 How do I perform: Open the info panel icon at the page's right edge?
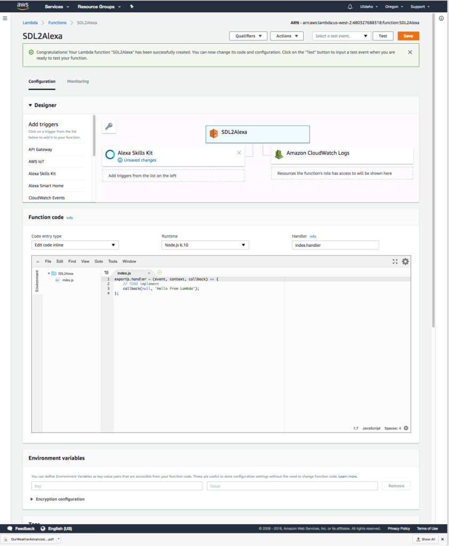click(x=441, y=19)
